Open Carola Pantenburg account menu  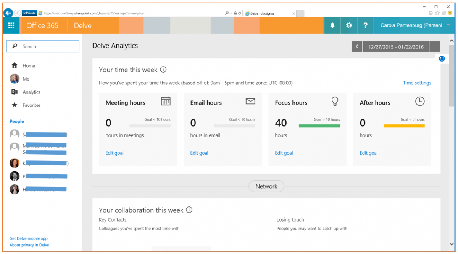414,25
